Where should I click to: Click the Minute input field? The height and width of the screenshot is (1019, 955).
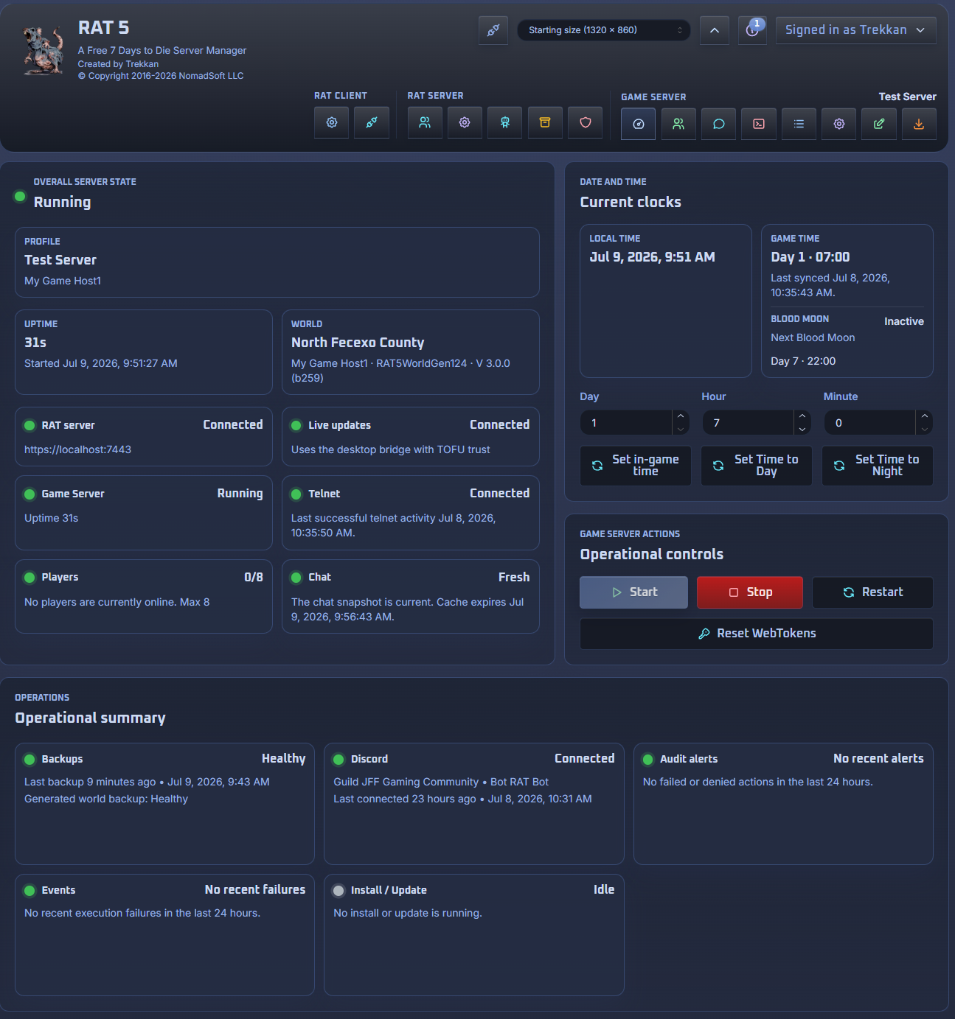(871, 423)
